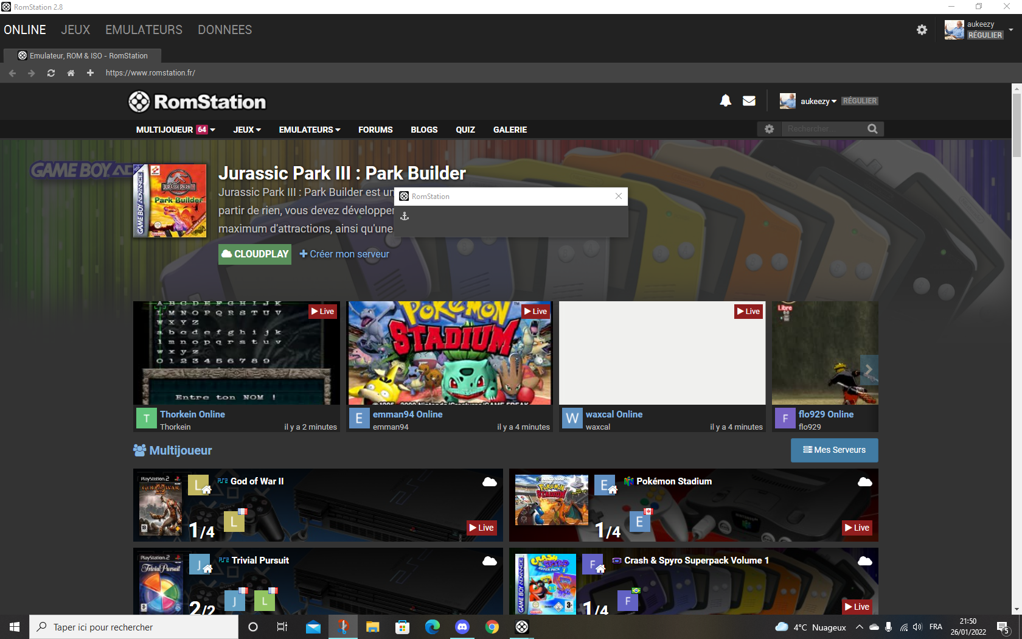1022x639 pixels.
Task: Click the page vertical scrollbar thumb
Action: [1017, 125]
